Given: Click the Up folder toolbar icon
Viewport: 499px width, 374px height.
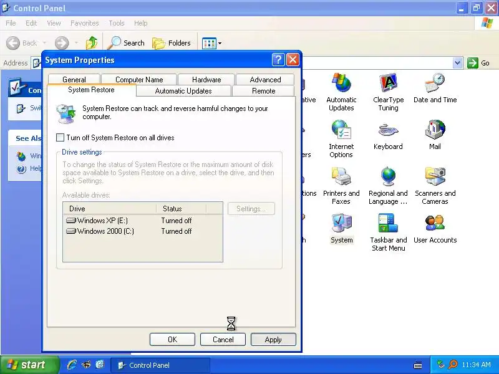Looking at the screenshot, I should (92, 43).
